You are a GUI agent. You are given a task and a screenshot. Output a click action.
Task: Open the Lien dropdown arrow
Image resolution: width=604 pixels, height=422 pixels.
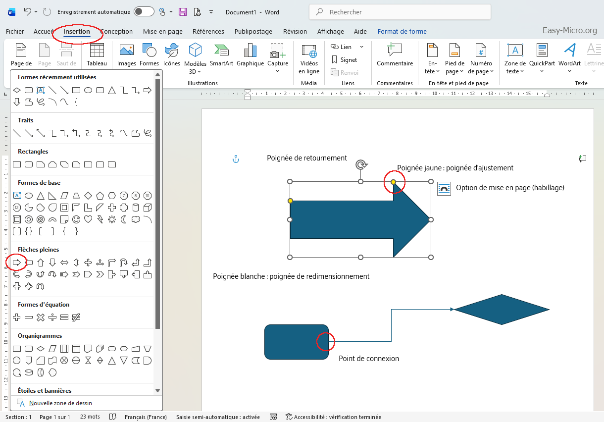(x=361, y=47)
